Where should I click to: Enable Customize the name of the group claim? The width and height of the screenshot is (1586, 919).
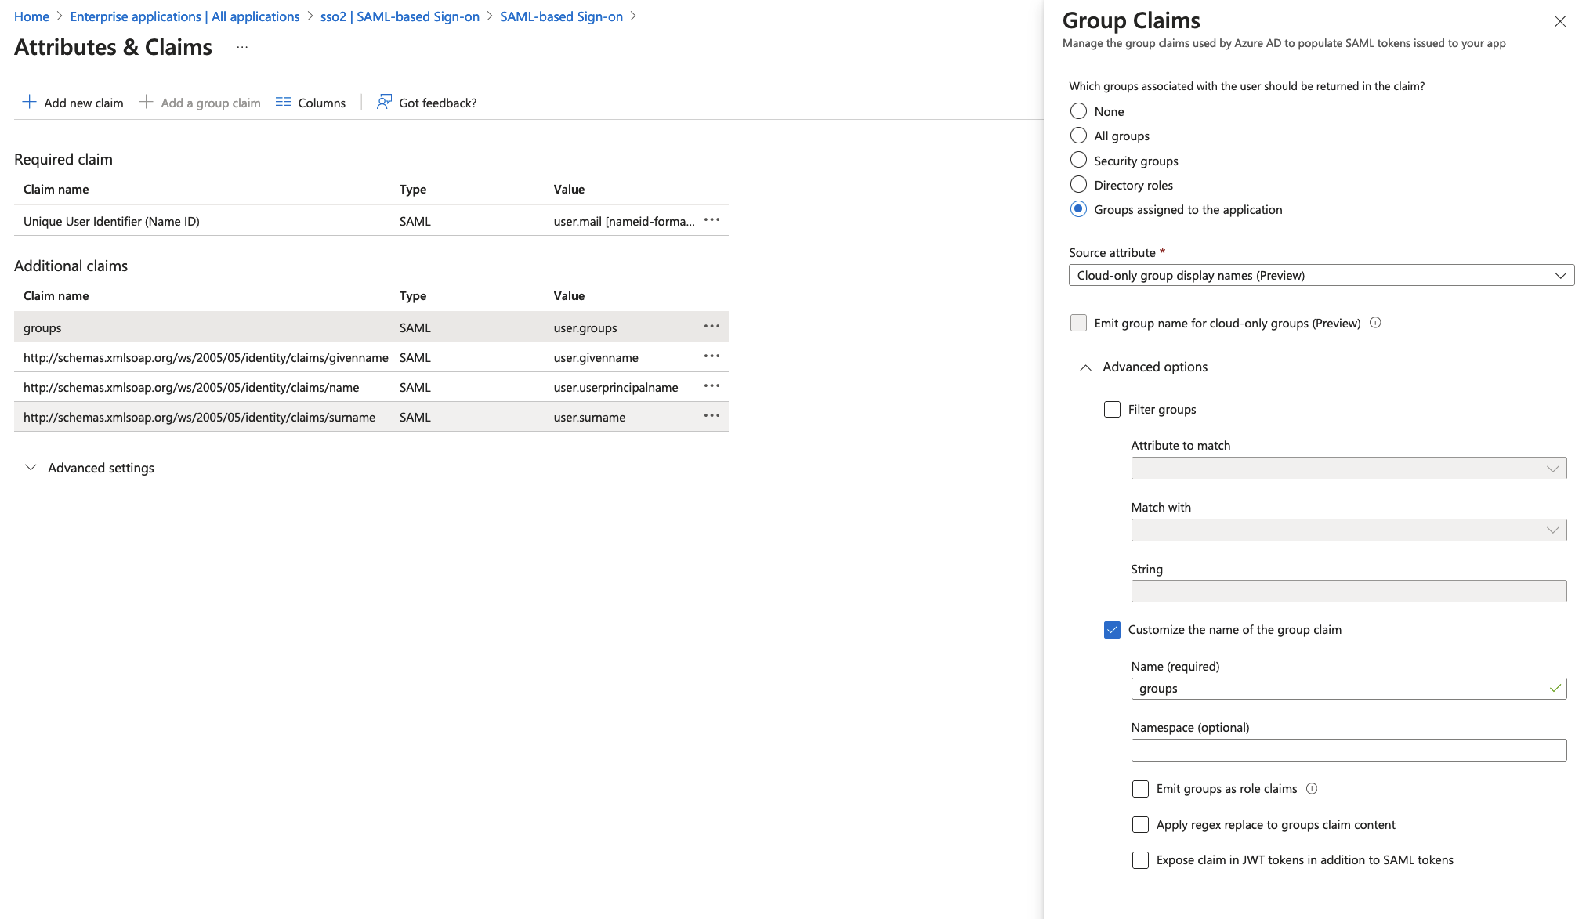1113,629
